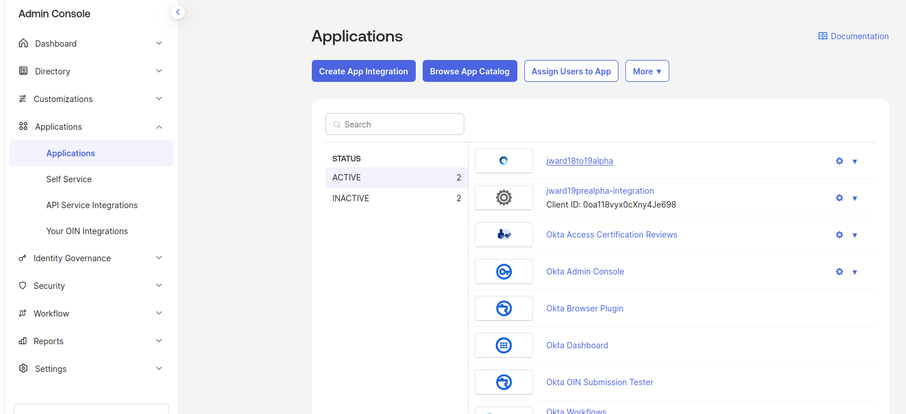This screenshot has height=414, width=906.
Task: Expand the Workflow menu chevron
Action: click(x=159, y=313)
